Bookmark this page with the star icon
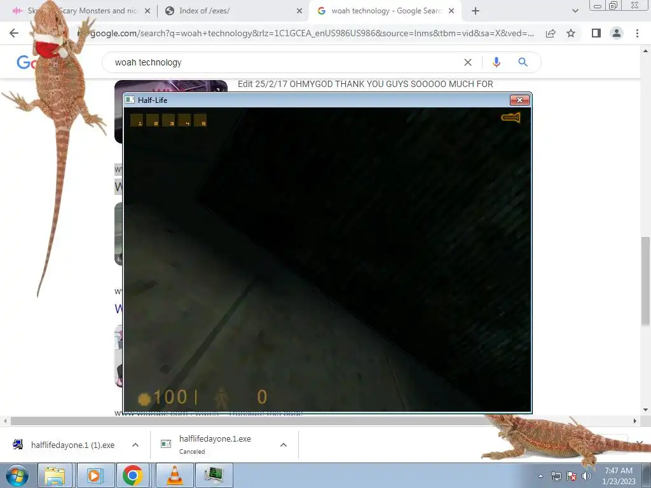651x488 pixels. pyautogui.click(x=571, y=33)
